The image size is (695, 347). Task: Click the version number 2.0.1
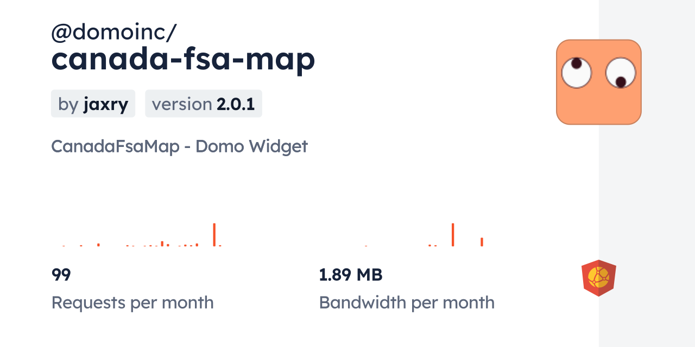pos(236,104)
